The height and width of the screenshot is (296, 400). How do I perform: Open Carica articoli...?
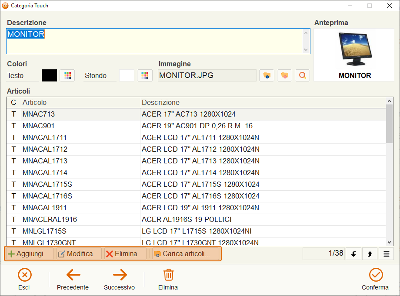point(186,254)
